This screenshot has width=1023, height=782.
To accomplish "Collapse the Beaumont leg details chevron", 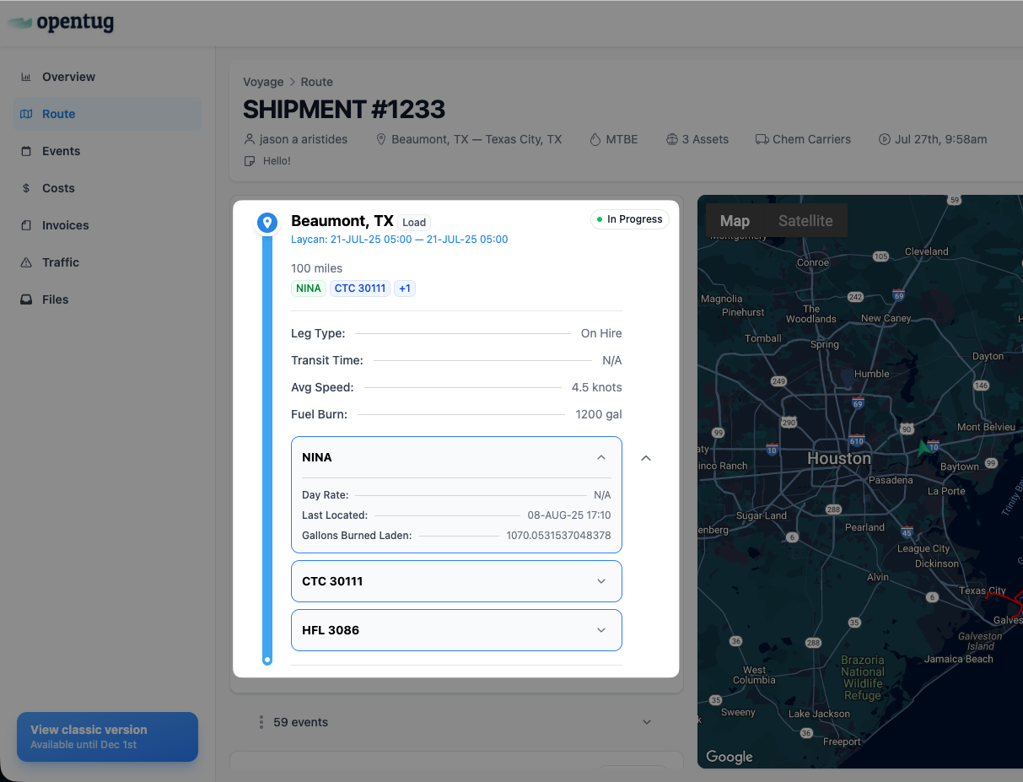I will point(646,458).
